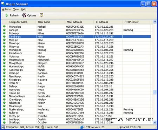
Task: Click IP address 172.16.97.255
Action: pos(104,116)
